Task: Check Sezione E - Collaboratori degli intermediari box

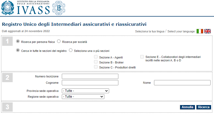Action: pos(142,57)
